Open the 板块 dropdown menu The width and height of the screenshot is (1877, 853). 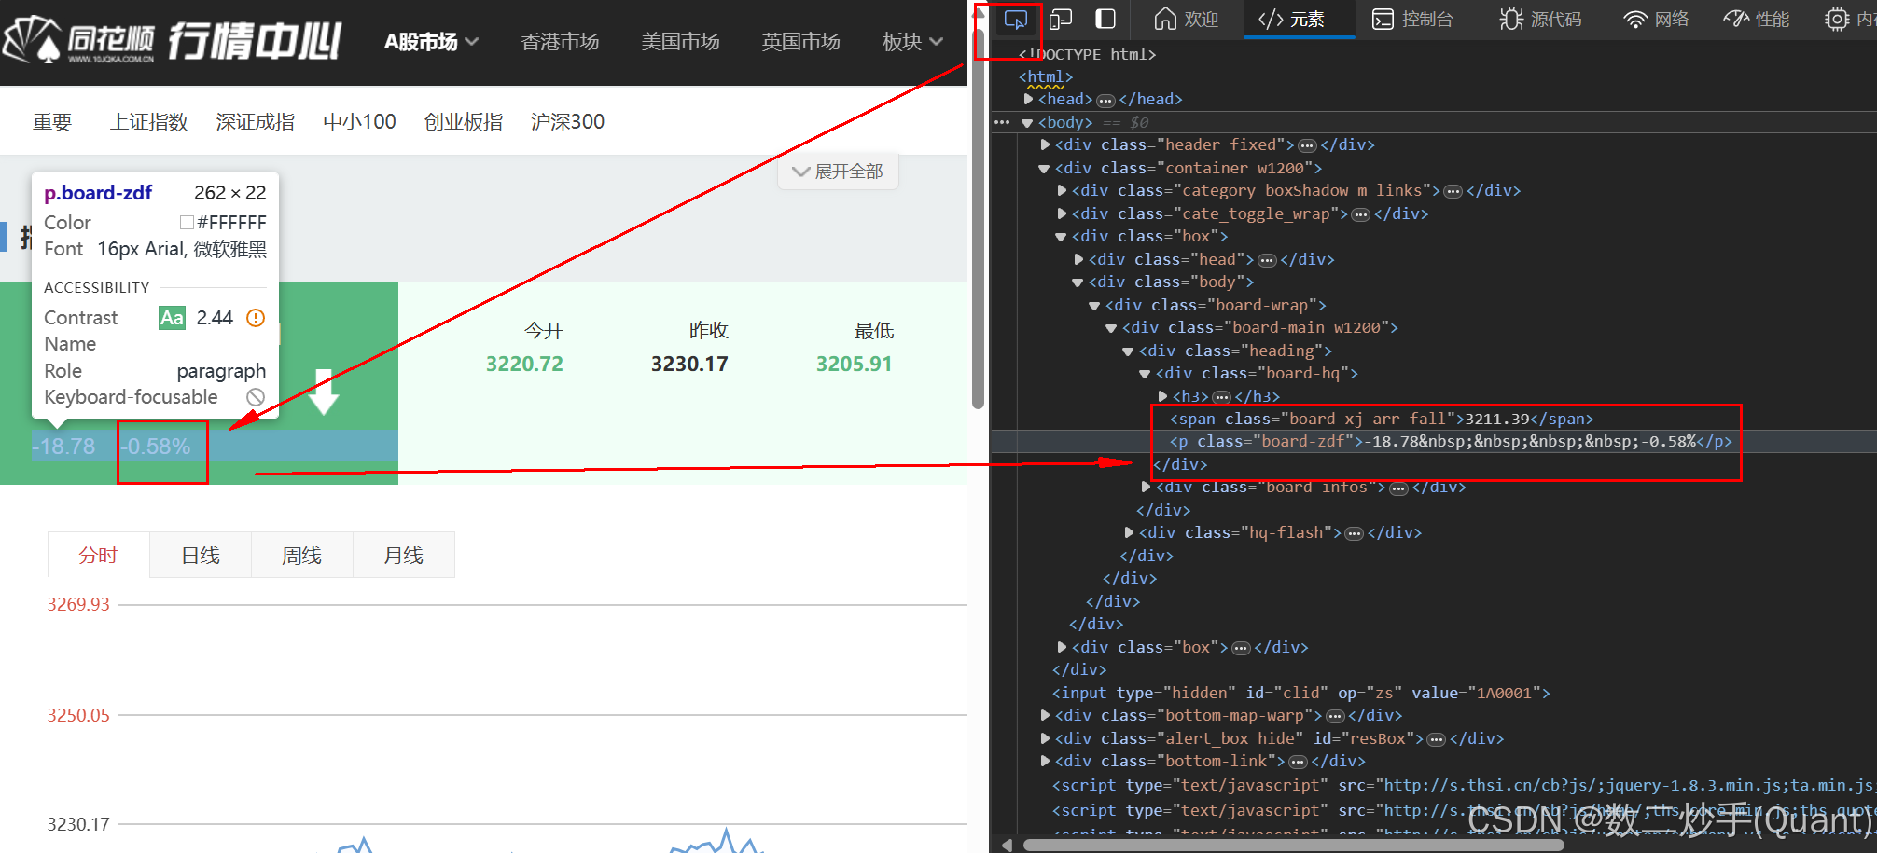click(912, 42)
